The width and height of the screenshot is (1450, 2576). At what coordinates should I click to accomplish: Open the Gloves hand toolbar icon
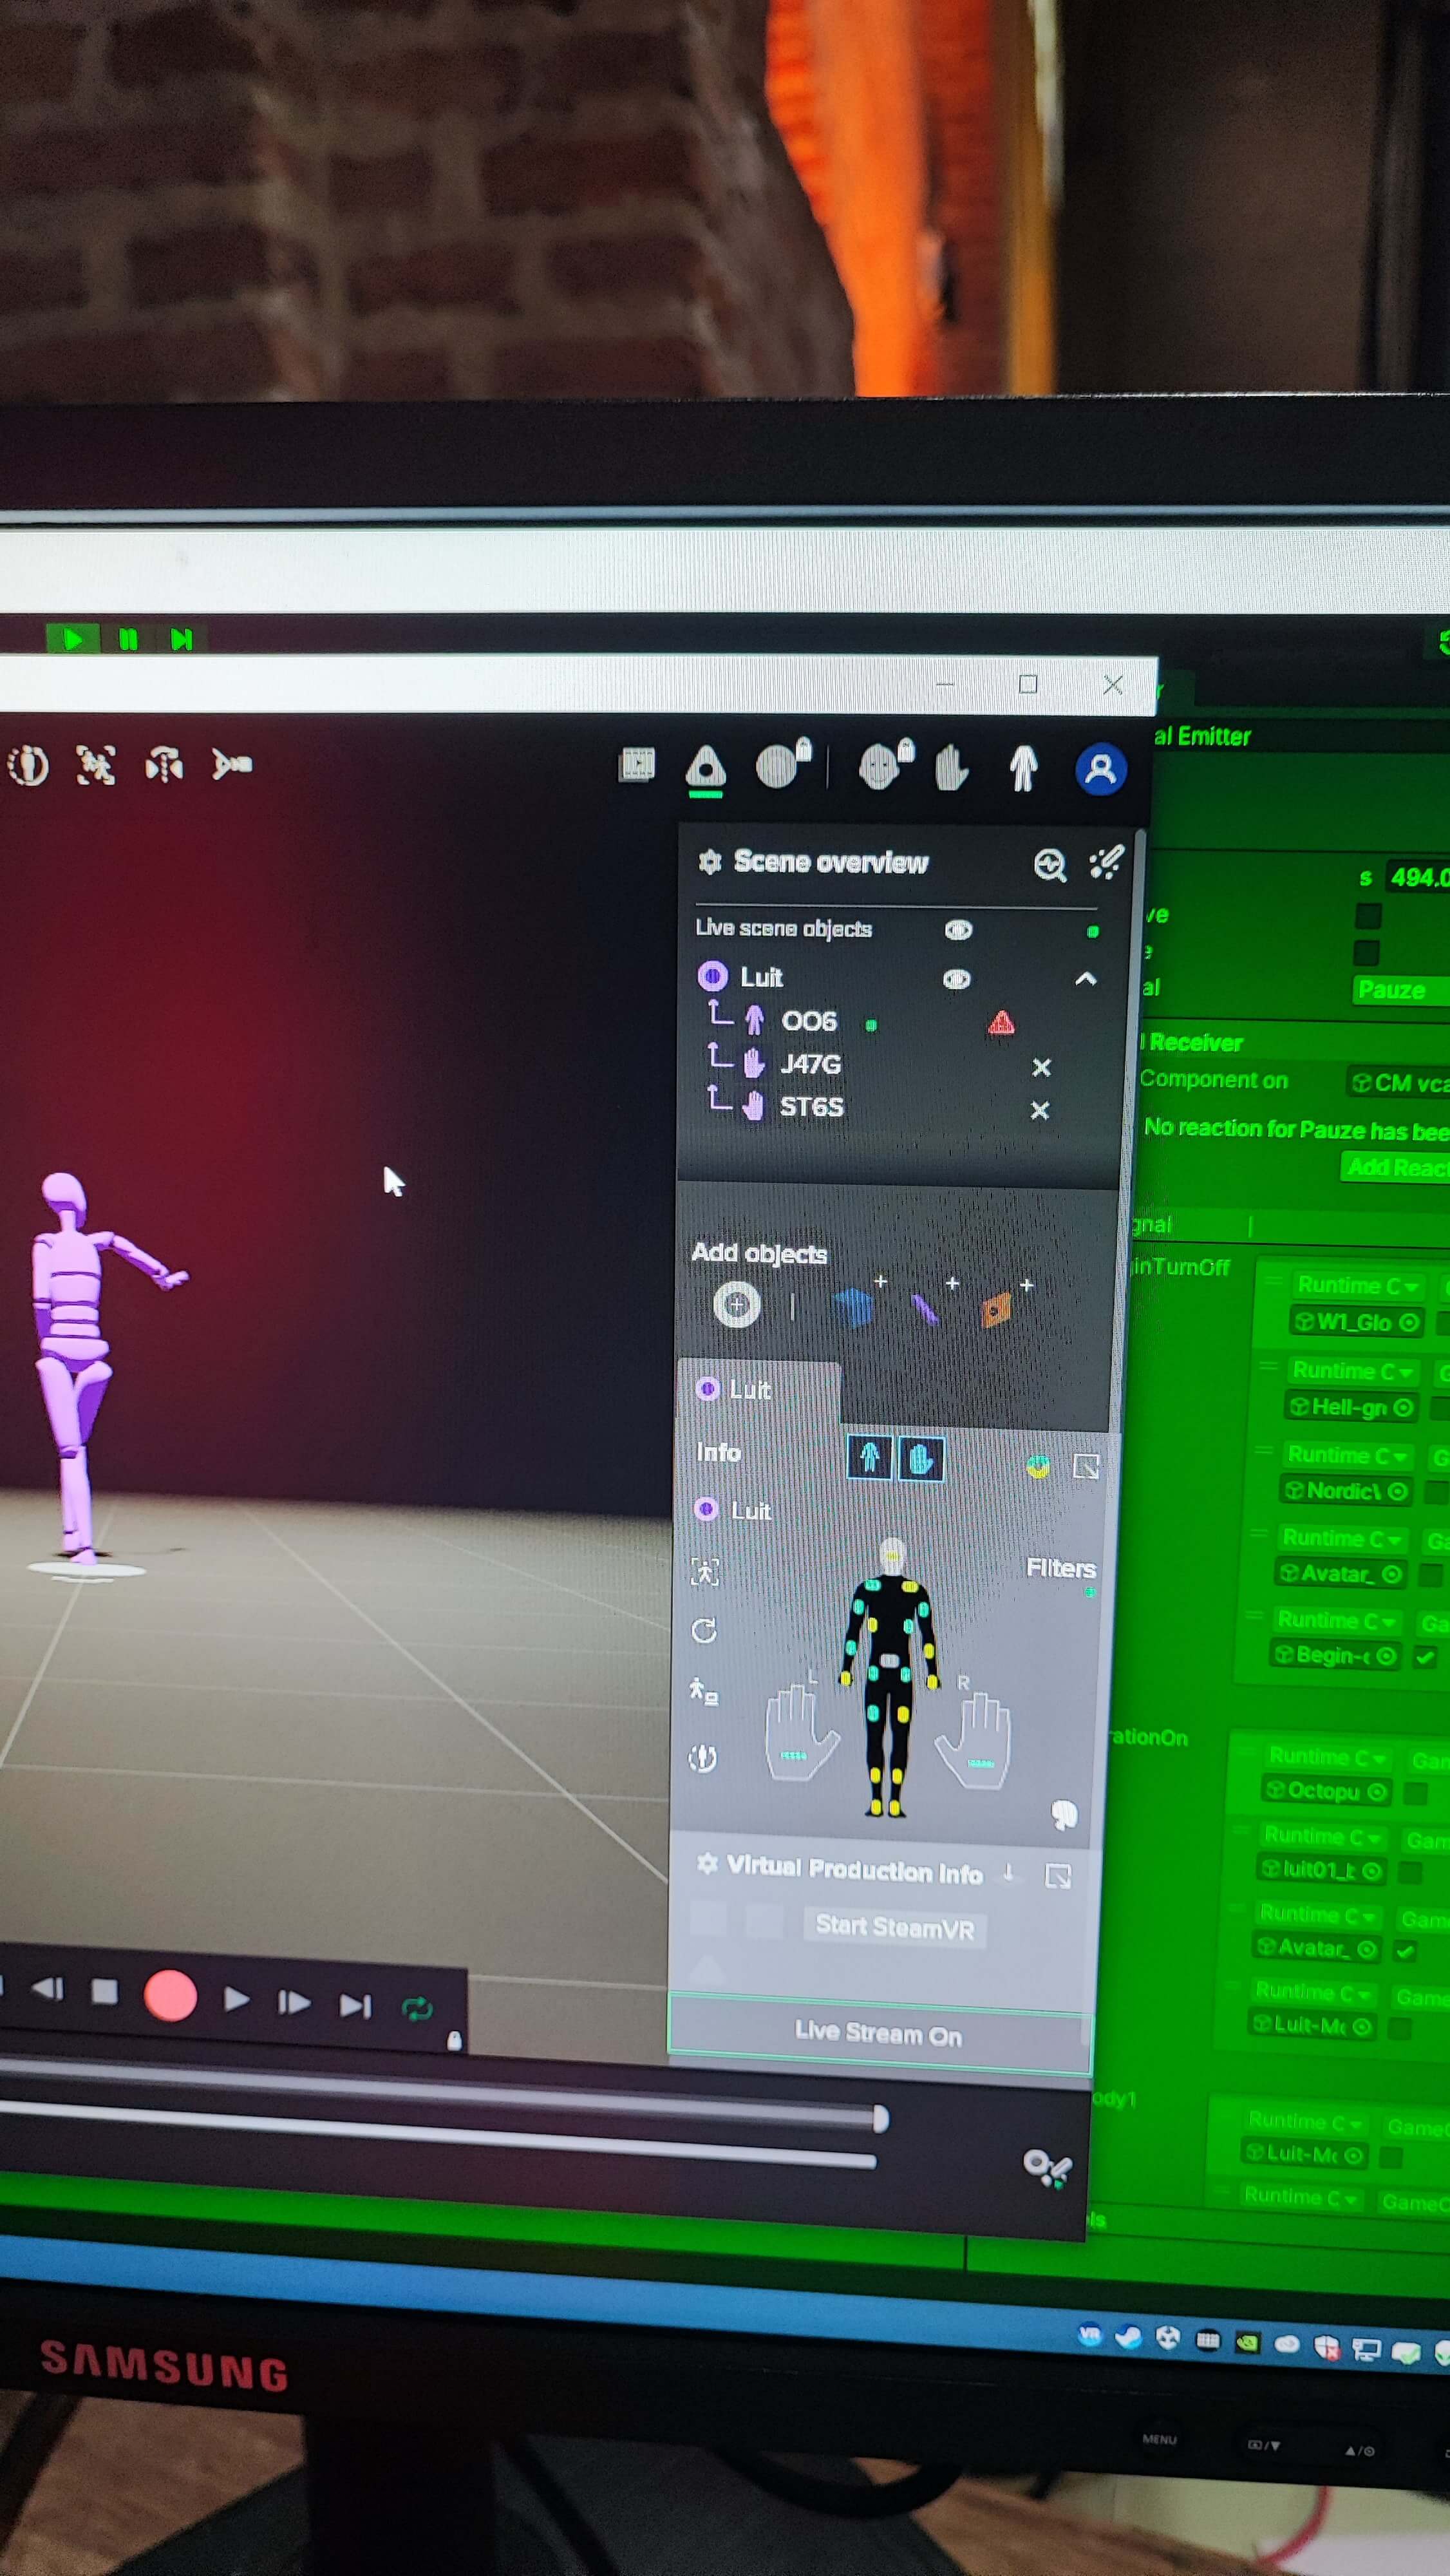coord(950,767)
